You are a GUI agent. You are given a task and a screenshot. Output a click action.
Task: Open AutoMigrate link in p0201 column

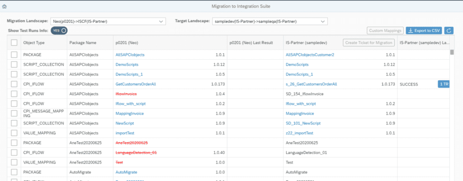[126, 172]
